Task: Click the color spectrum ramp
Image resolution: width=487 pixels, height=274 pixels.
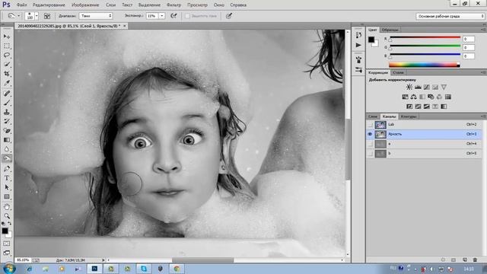Action: tap(425, 65)
